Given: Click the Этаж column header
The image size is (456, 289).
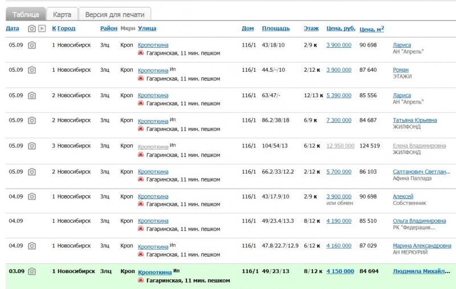Looking at the screenshot, I should 311,28.
